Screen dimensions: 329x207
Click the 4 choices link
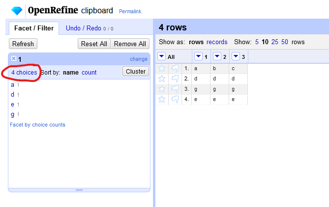point(24,73)
